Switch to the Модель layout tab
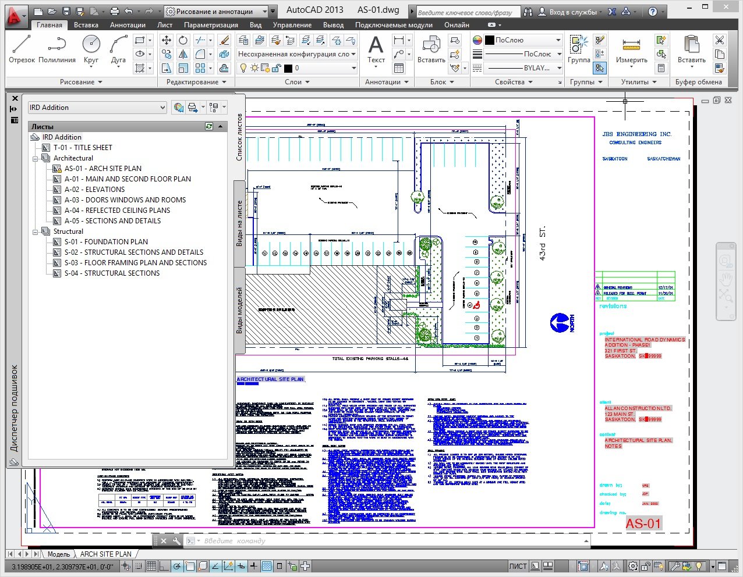The height and width of the screenshot is (577, 743). (58, 554)
